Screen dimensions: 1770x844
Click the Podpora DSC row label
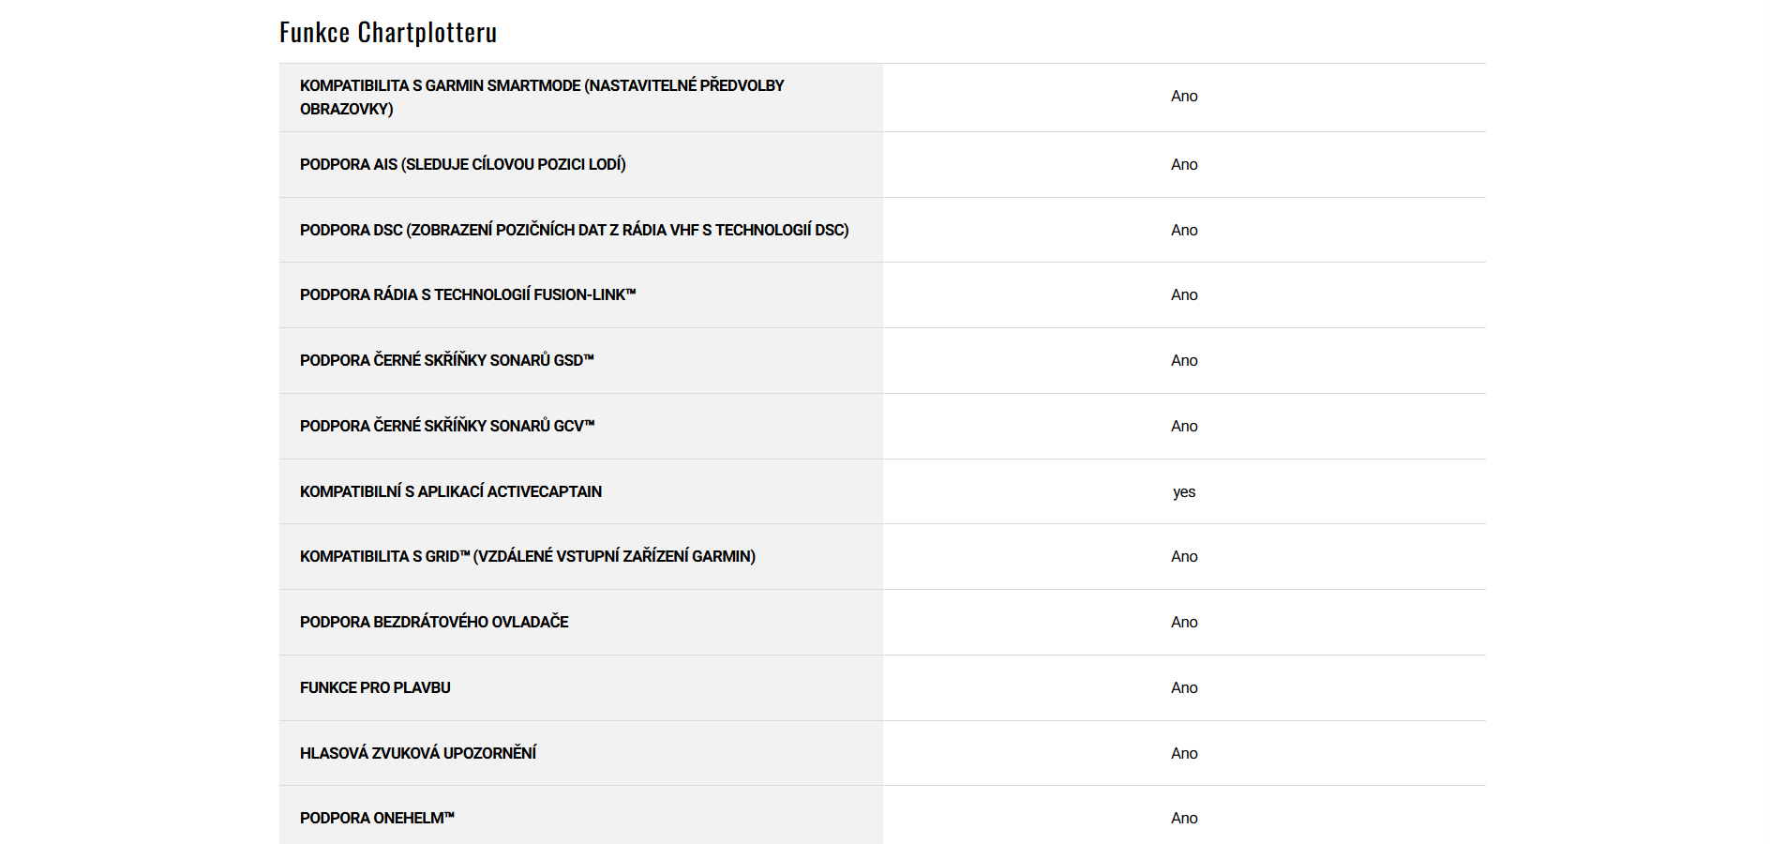click(x=574, y=231)
